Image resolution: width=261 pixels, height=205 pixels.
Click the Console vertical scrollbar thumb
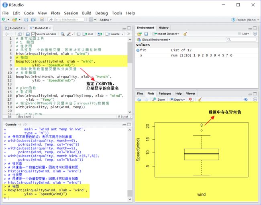130,193
